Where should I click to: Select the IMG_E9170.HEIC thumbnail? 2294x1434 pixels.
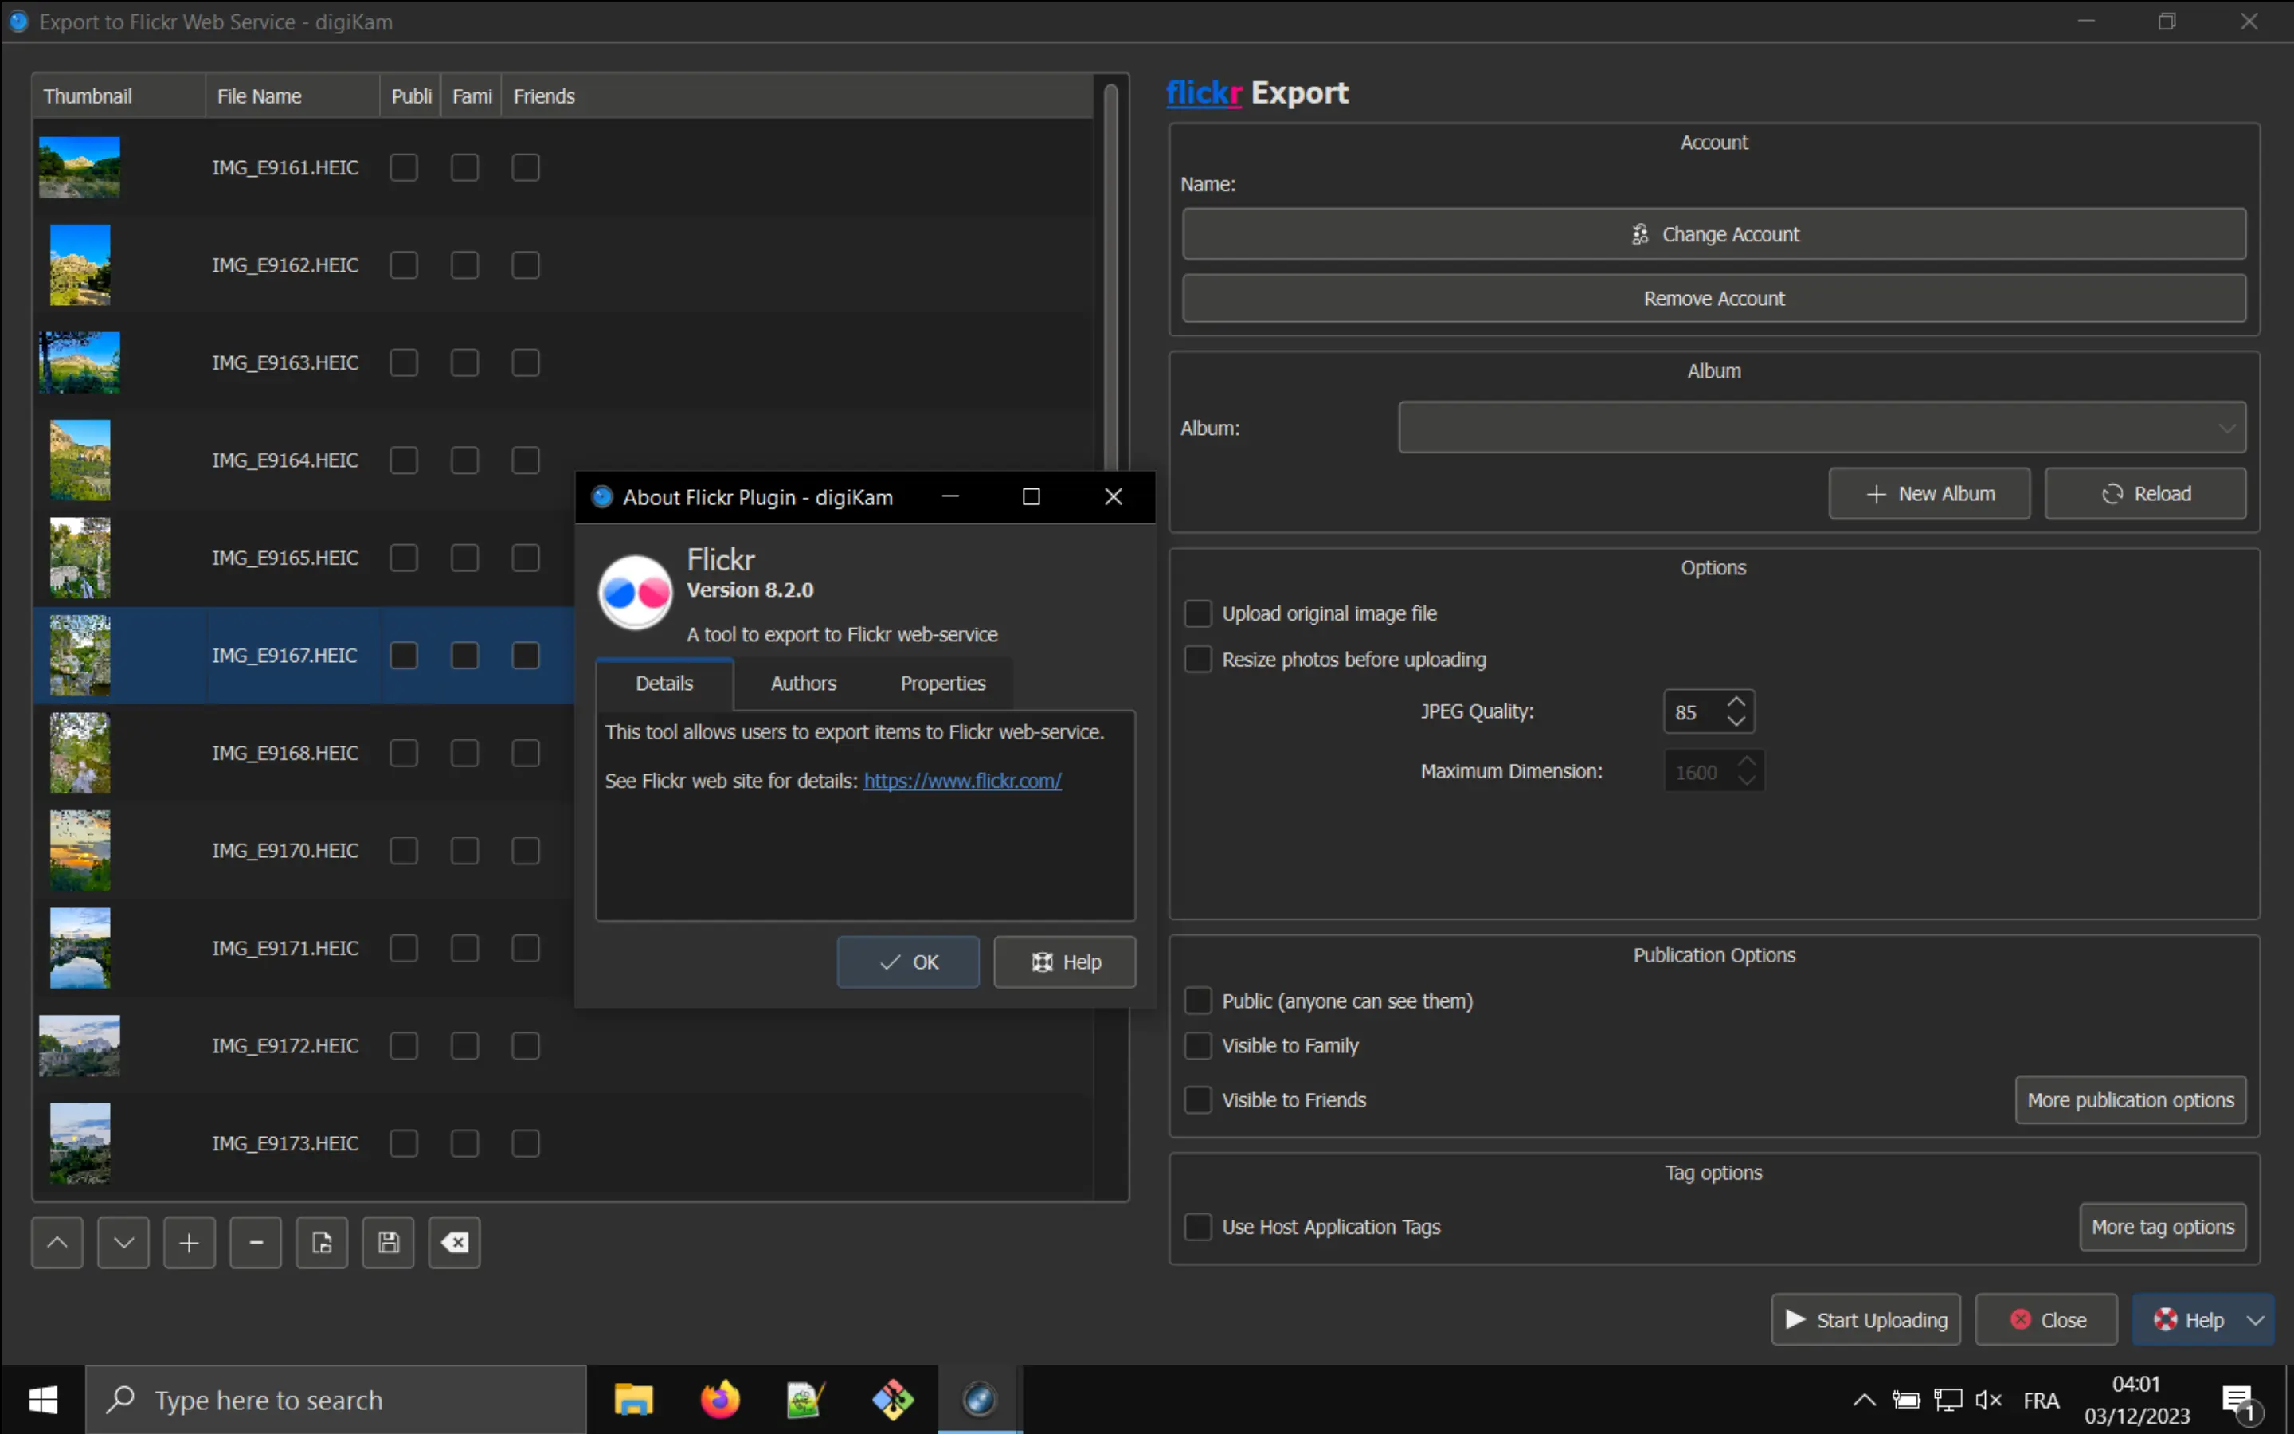(80, 851)
